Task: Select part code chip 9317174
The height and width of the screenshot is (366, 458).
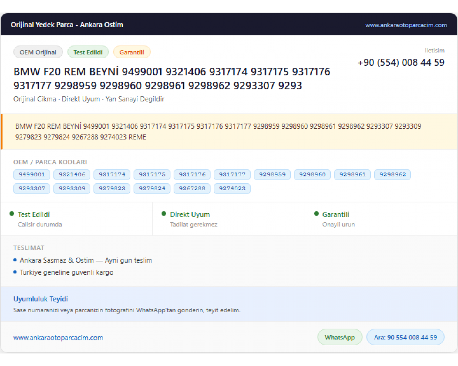Action: tap(112, 174)
